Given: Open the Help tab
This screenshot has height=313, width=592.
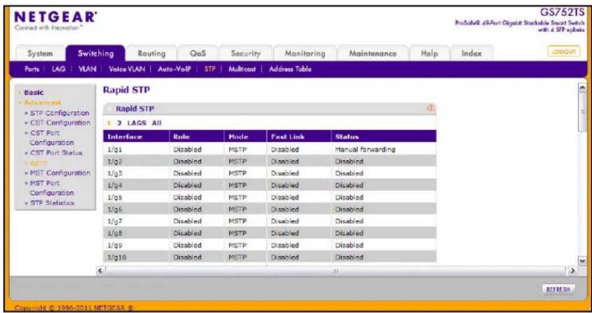Looking at the screenshot, I should coord(429,54).
